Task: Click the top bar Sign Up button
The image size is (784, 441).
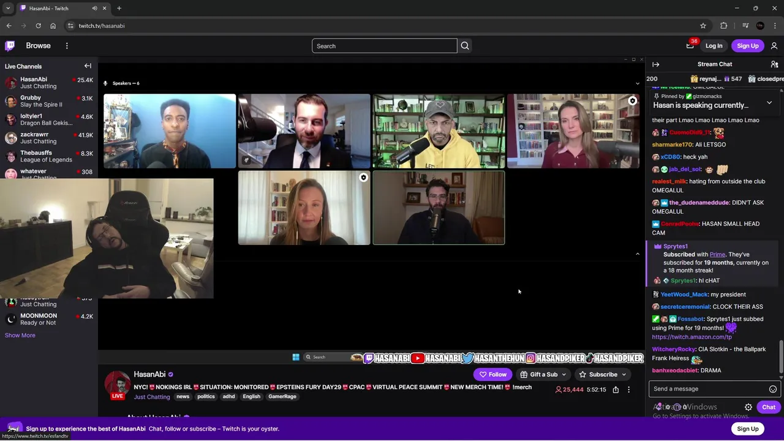Action: [x=748, y=46]
